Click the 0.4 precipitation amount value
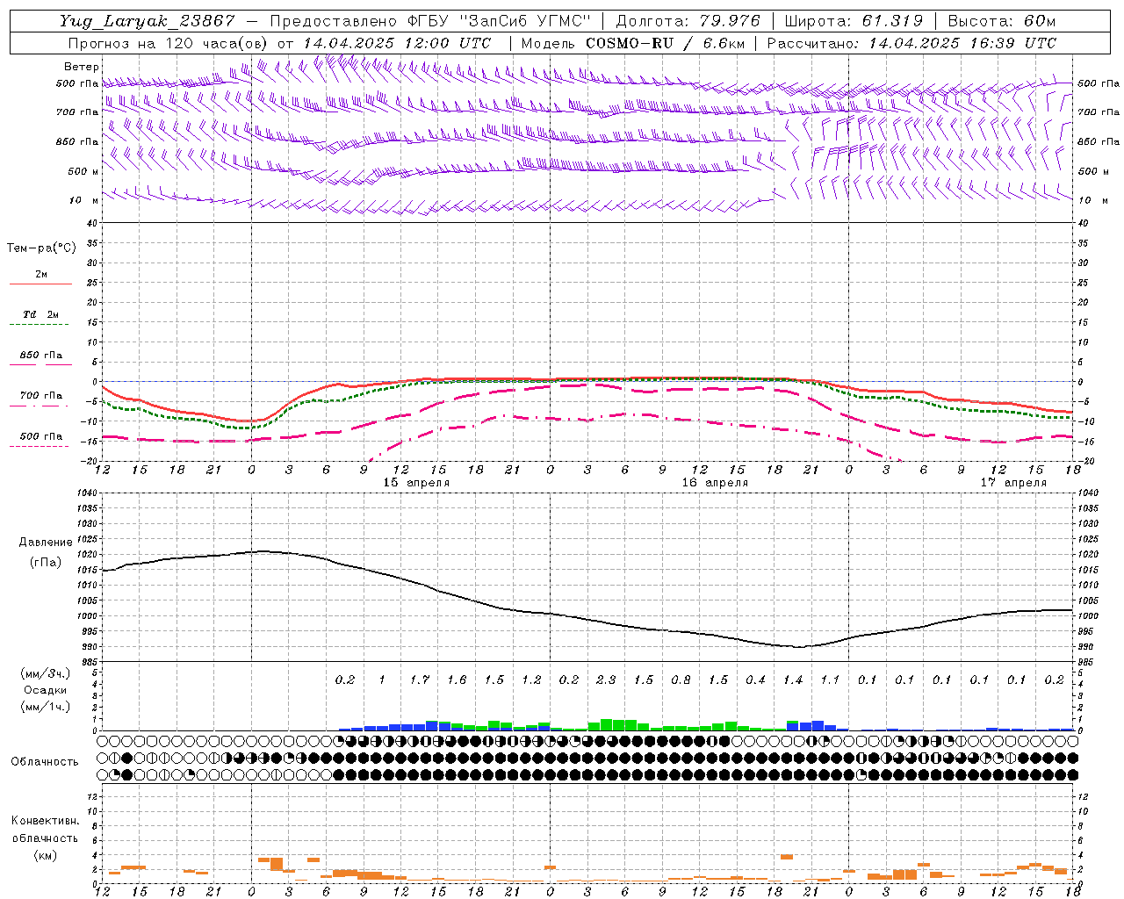Viewport: 1124px width, 899px height. coord(755,680)
